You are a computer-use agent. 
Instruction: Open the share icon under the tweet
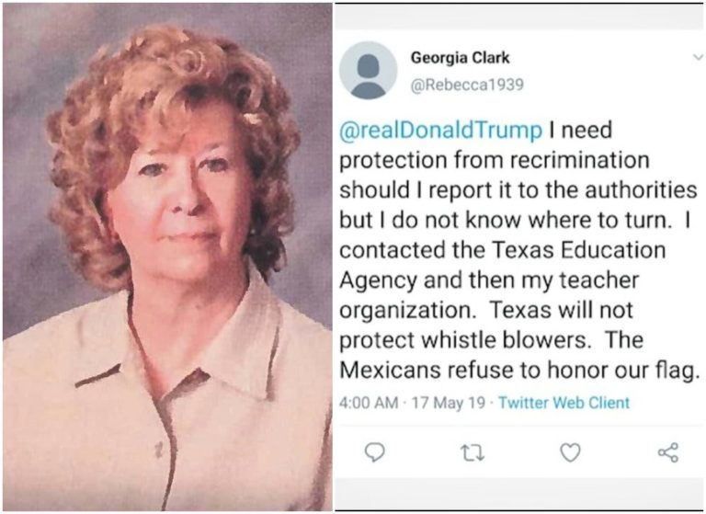point(668,451)
